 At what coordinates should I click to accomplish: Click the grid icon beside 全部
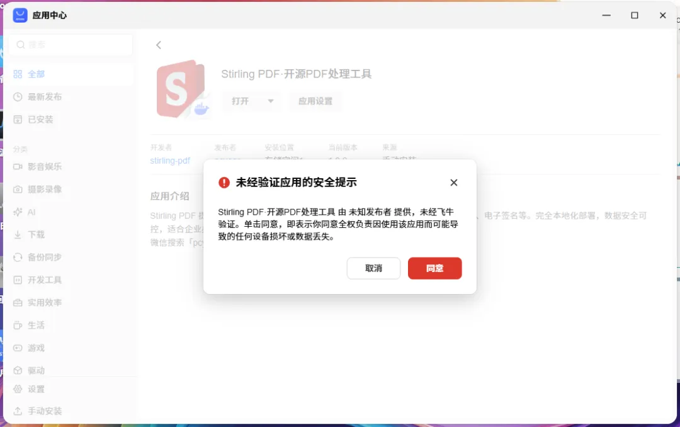18,74
